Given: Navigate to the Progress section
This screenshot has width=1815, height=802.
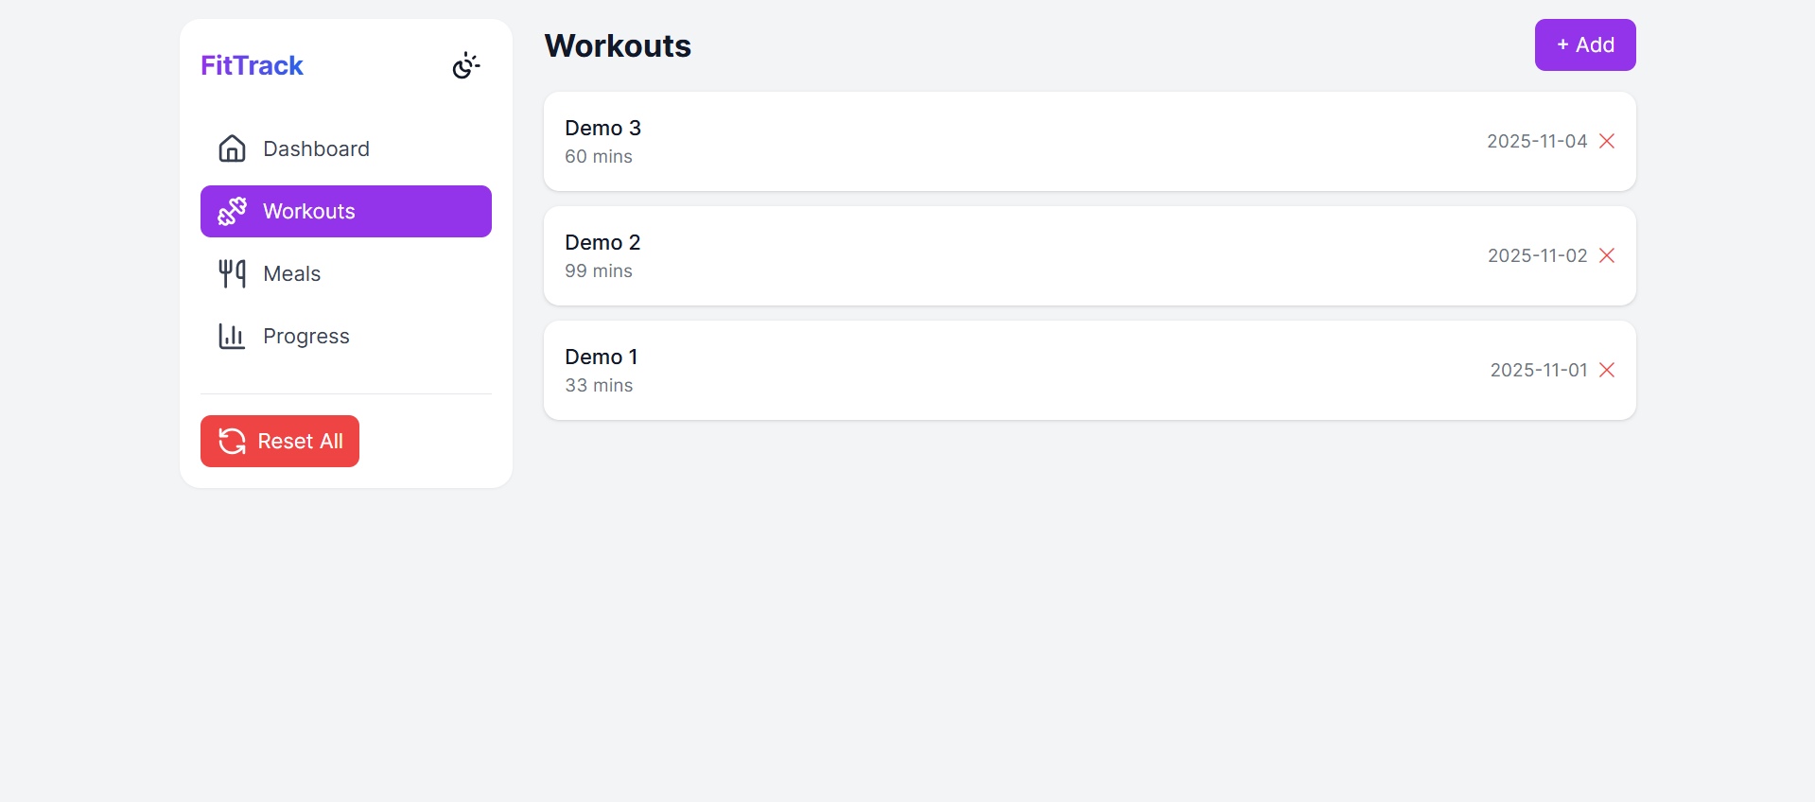Looking at the screenshot, I should click(305, 336).
